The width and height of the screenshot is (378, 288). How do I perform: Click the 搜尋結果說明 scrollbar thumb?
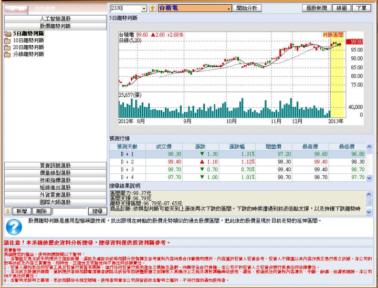(x=369, y=202)
